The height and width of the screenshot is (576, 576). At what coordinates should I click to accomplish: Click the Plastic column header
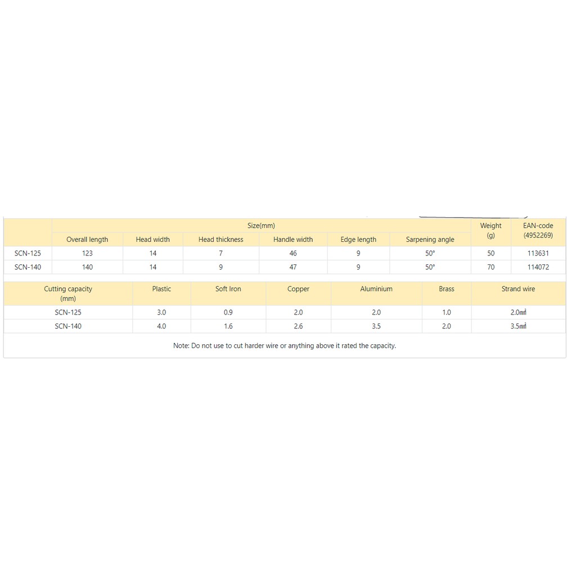(x=161, y=289)
